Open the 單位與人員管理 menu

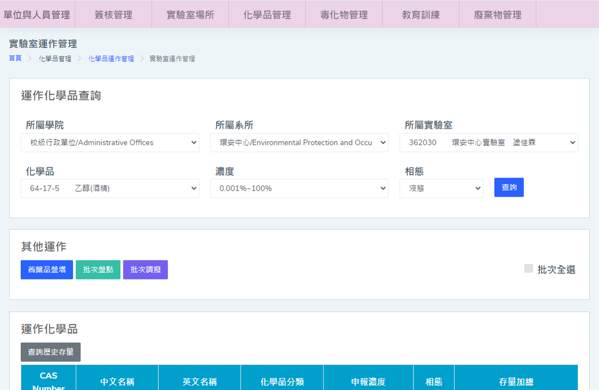point(37,15)
